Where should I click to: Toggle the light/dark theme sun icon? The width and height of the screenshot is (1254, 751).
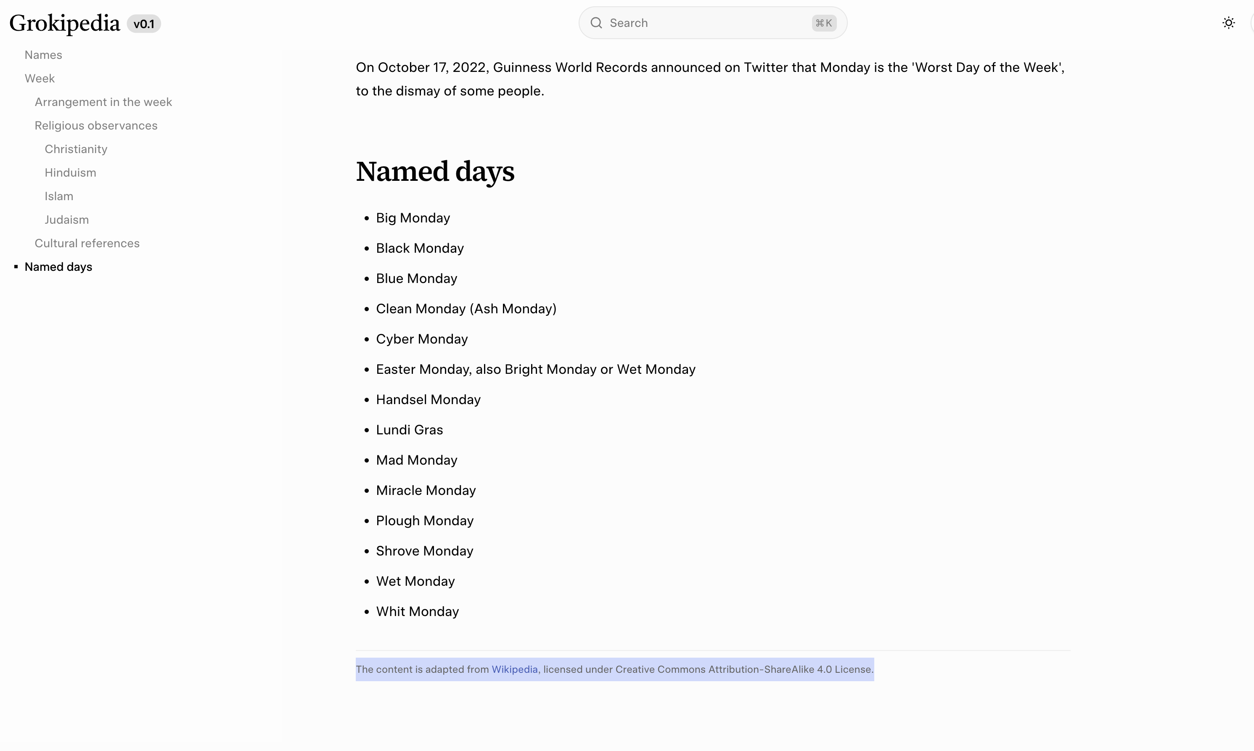pos(1228,23)
